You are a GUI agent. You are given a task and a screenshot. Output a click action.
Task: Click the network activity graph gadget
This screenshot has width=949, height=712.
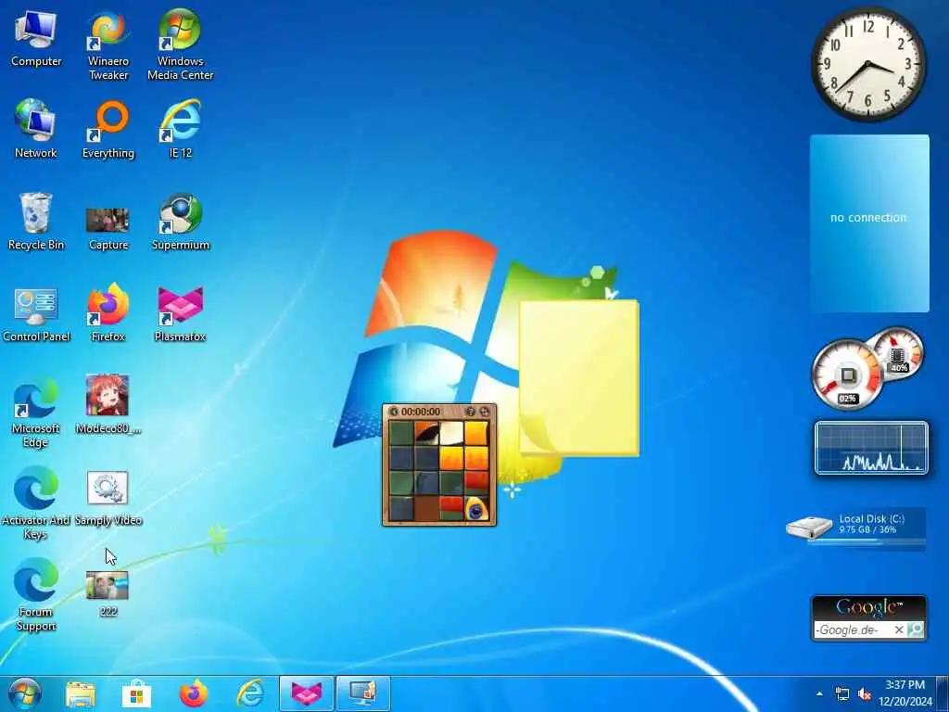871,448
